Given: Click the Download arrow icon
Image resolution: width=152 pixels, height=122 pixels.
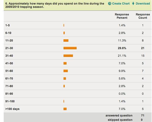Looking at the screenshot, I should 133,4.
